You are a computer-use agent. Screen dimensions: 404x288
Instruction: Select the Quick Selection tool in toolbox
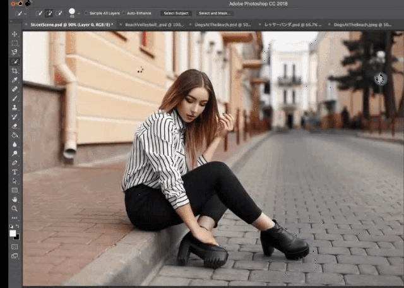tap(15, 62)
